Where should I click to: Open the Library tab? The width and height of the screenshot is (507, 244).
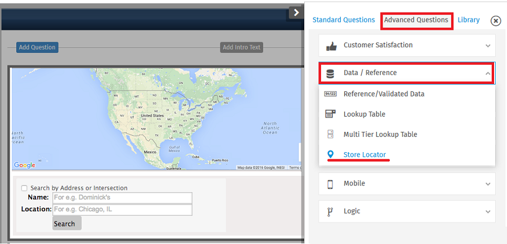(469, 20)
